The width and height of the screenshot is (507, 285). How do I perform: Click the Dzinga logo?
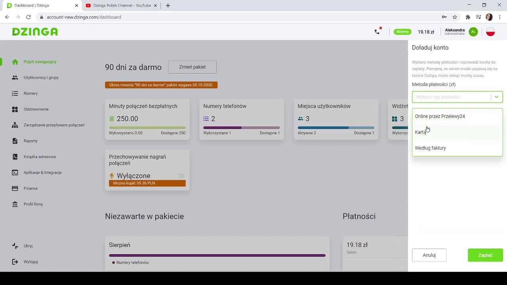tap(35, 32)
